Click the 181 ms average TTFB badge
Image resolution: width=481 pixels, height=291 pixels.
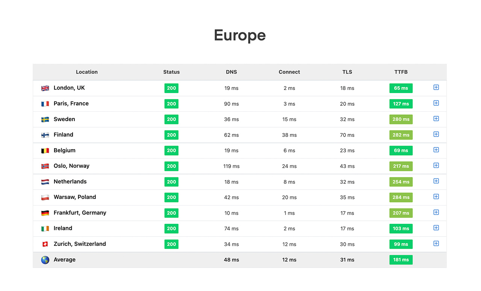(401, 260)
